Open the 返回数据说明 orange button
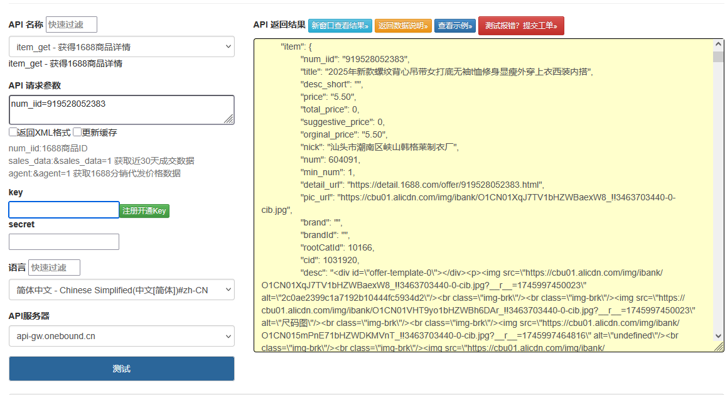 click(x=403, y=26)
